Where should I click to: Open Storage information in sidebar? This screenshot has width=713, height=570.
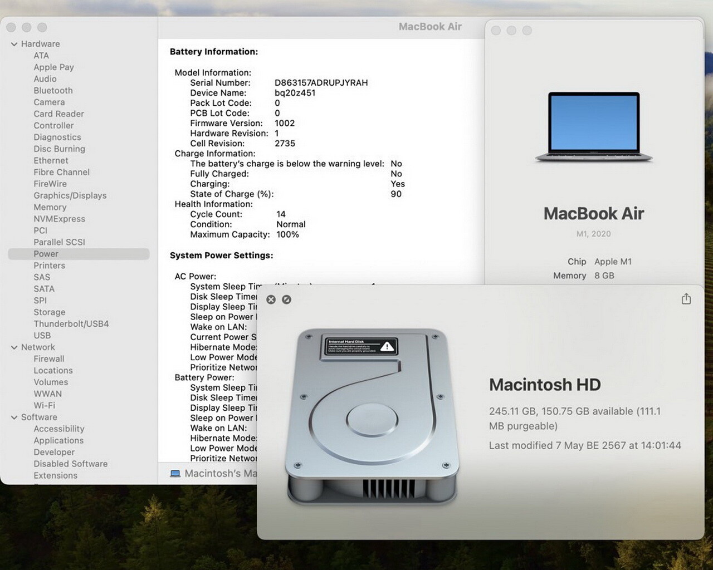point(49,313)
